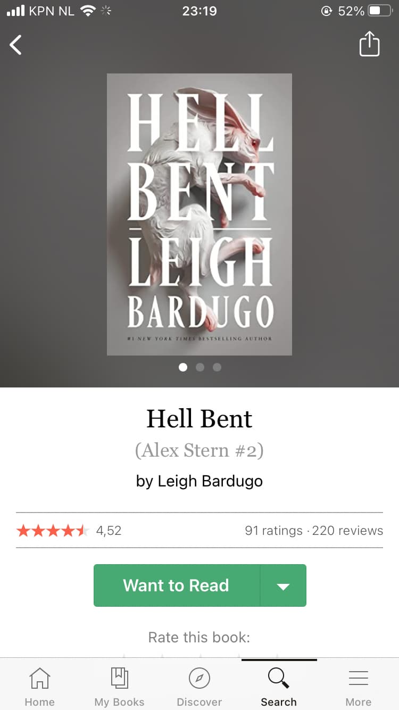The width and height of the screenshot is (399, 710).
Task: Open the share sheet icon
Action: click(369, 44)
